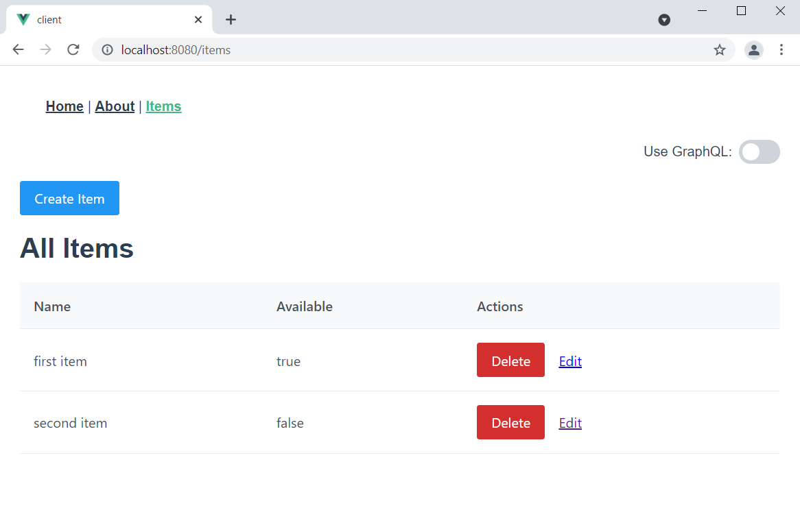Select the About navigation link
The width and height of the screenshot is (800, 523).
pyautogui.click(x=115, y=106)
